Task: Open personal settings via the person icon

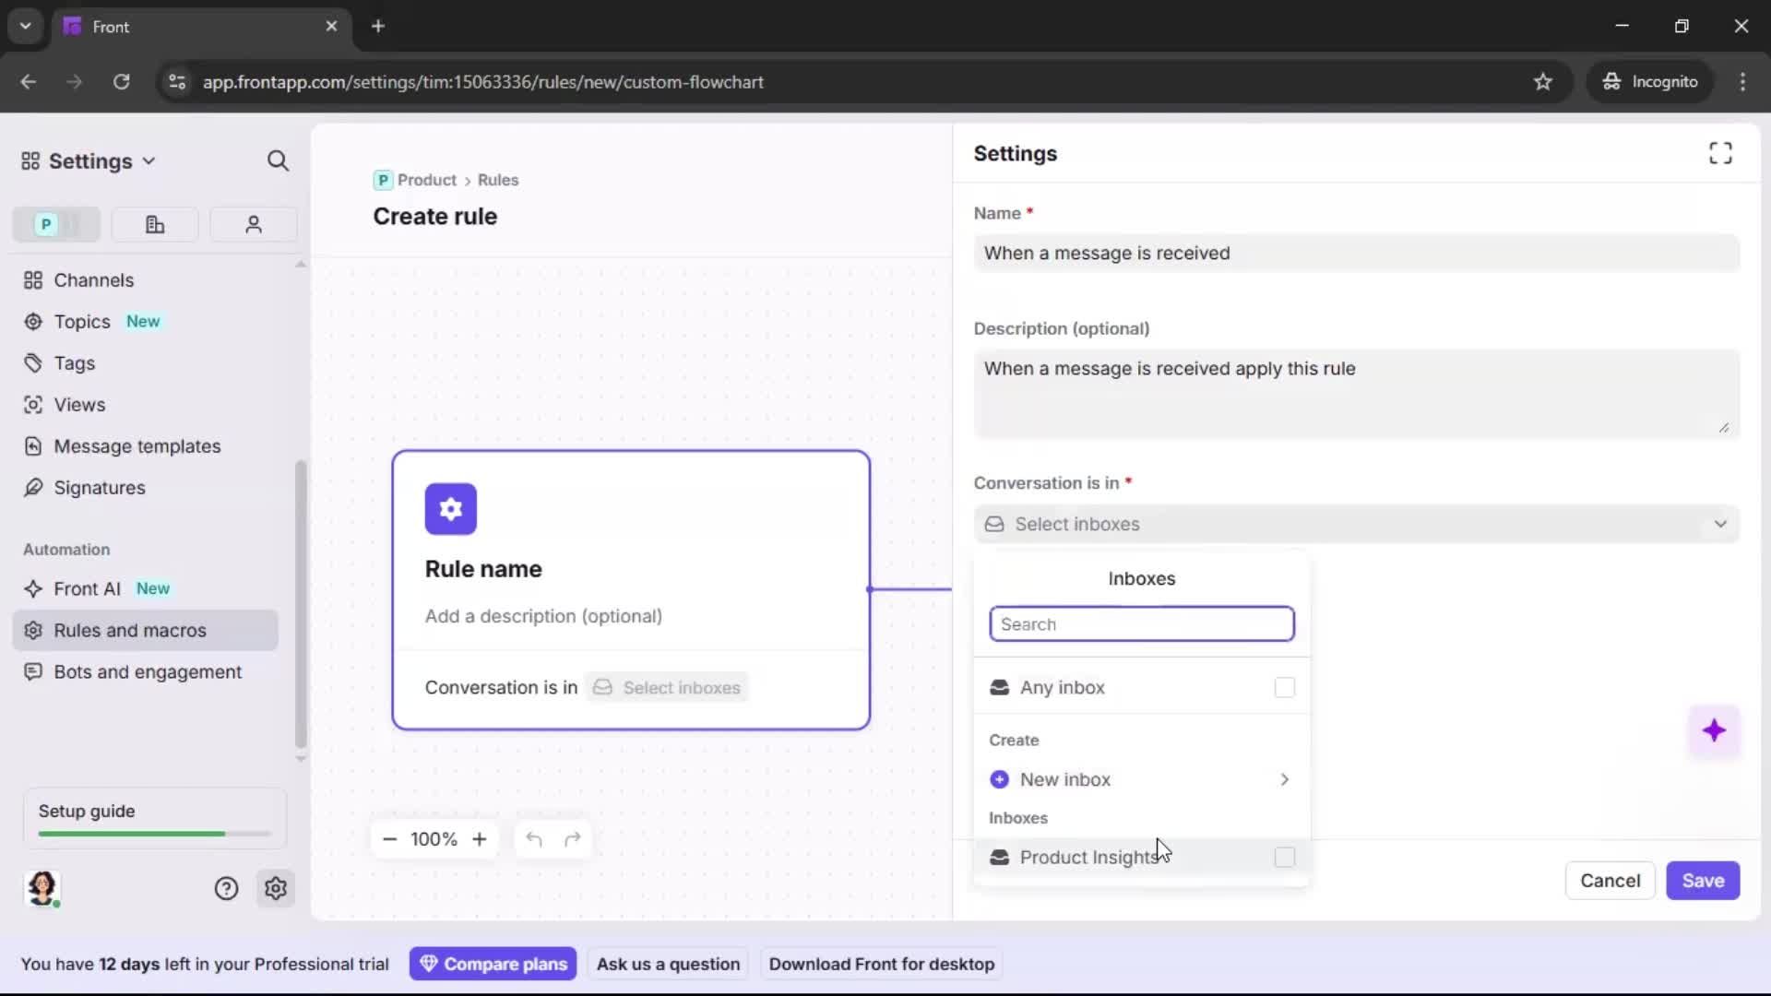Action: point(253,224)
